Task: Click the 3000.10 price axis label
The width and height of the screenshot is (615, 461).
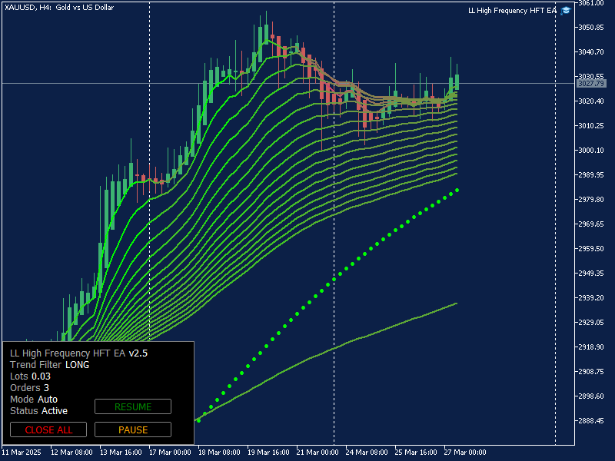Action: tap(591, 150)
